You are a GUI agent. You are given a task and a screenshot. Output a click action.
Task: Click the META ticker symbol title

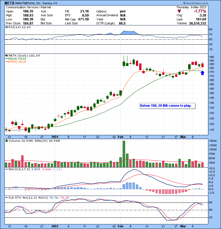(9, 3)
